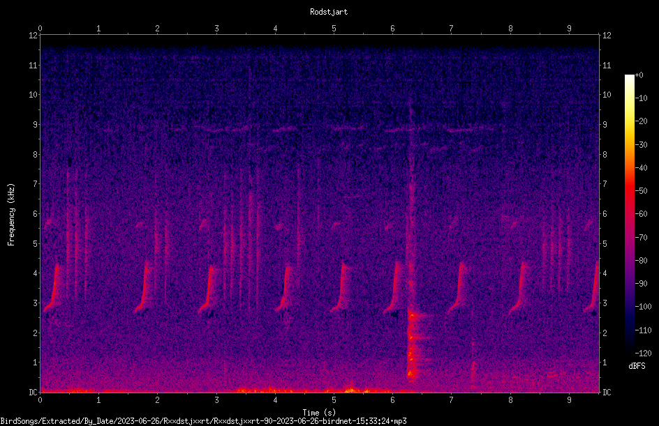Click the "1" tick on the bottom time axis

[98, 400]
